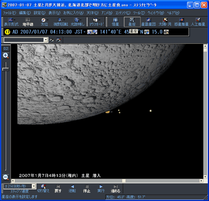Expand the object search combo box arrow

(45, 40)
